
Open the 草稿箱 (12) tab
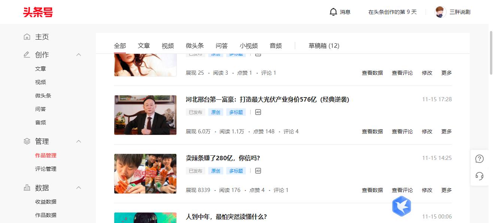coord(323,45)
